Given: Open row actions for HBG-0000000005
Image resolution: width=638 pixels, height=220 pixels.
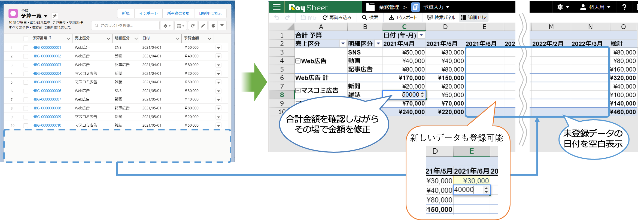Looking at the screenshot, I should pos(218,82).
